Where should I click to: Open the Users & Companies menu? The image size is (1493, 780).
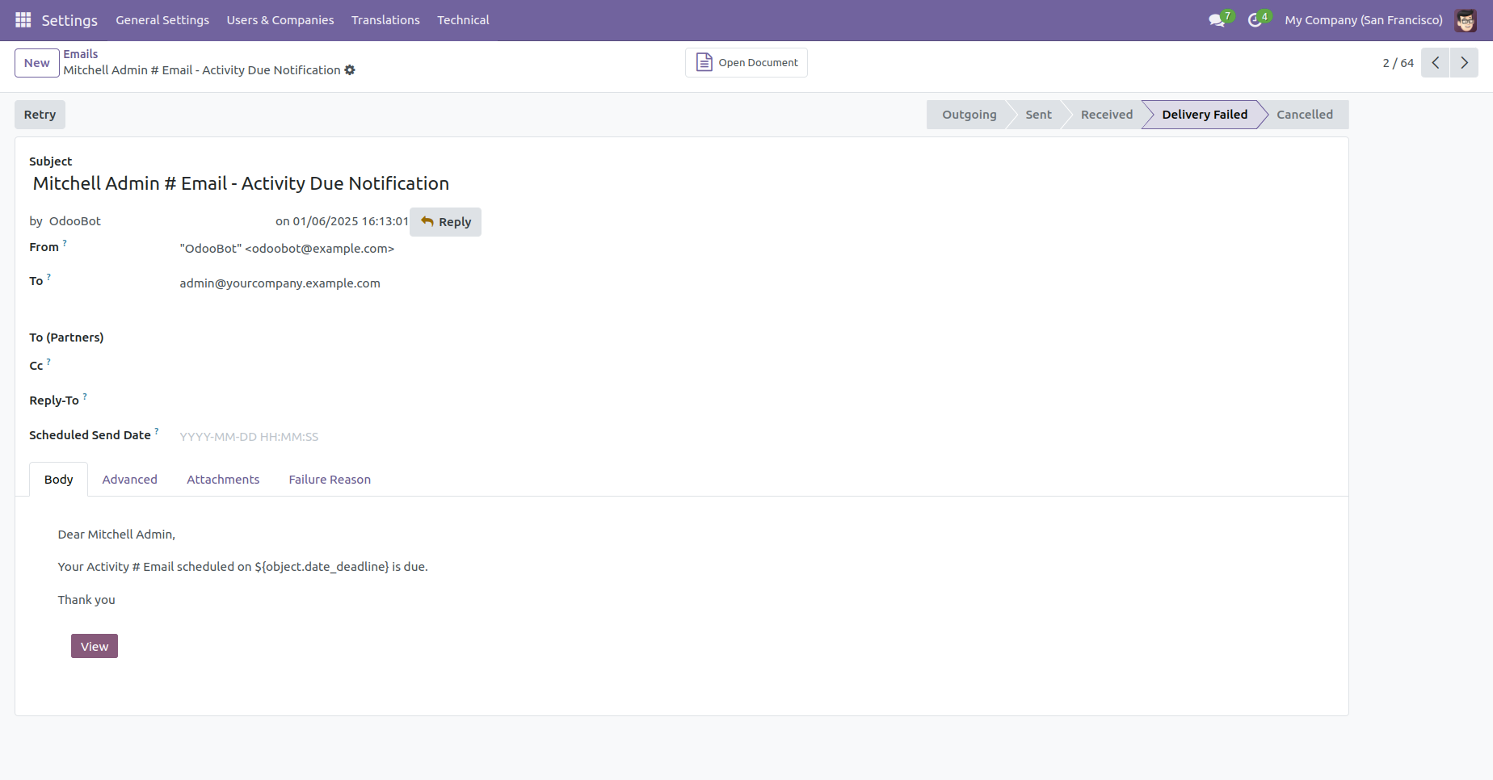tap(280, 20)
